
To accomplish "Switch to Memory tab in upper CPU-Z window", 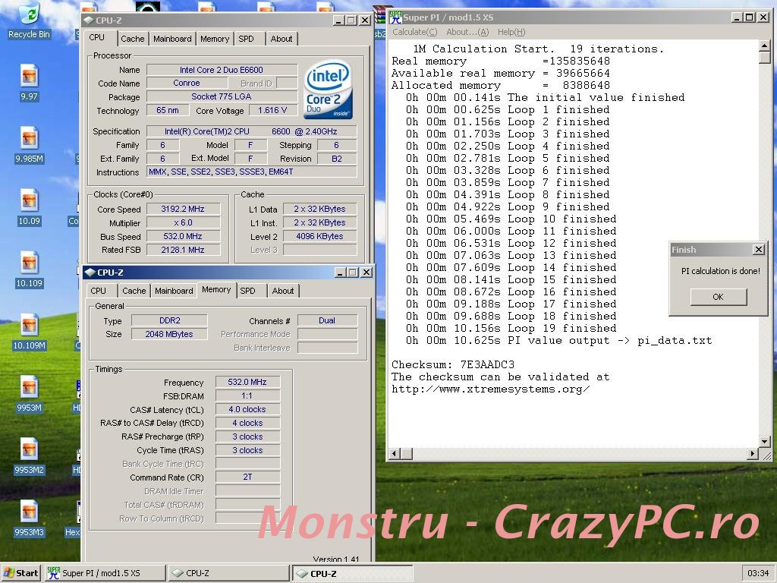I will 215,39.
